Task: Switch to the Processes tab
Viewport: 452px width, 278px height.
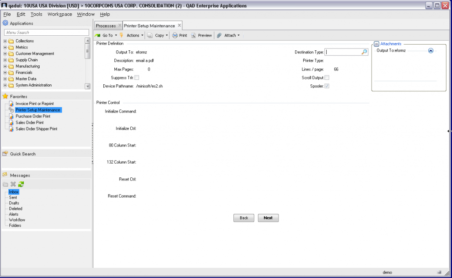Action: [105, 25]
